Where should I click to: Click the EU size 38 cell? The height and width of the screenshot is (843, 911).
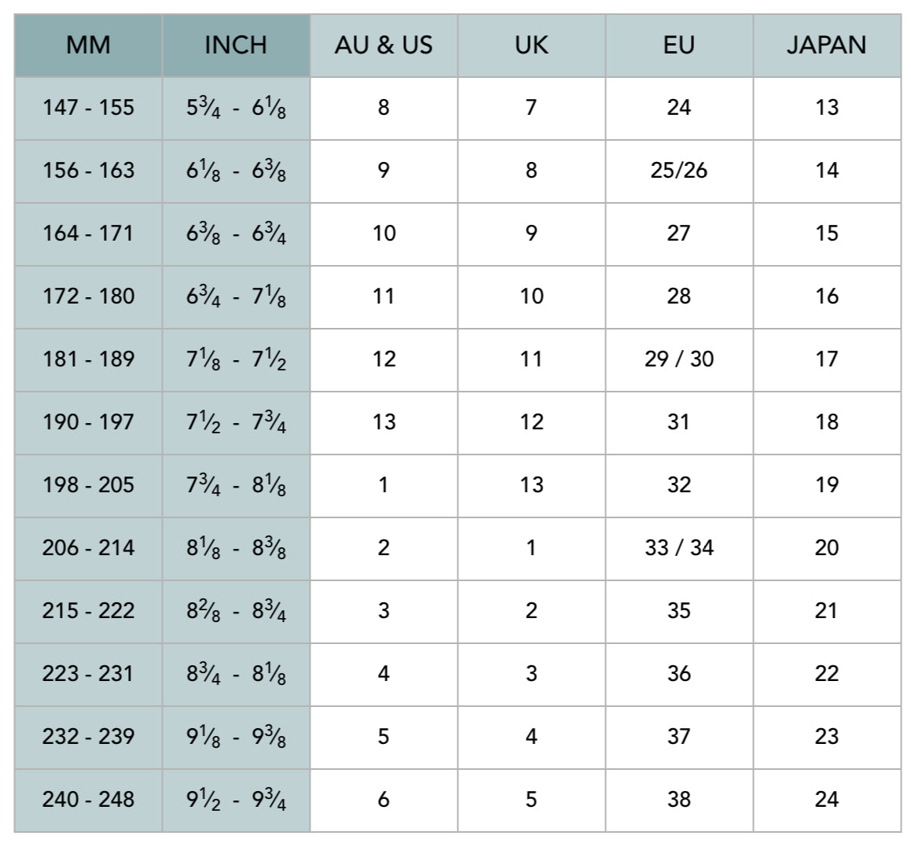coord(679,800)
